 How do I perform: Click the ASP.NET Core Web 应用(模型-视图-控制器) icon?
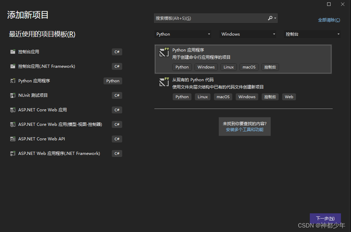pyautogui.click(x=13, y=124)
